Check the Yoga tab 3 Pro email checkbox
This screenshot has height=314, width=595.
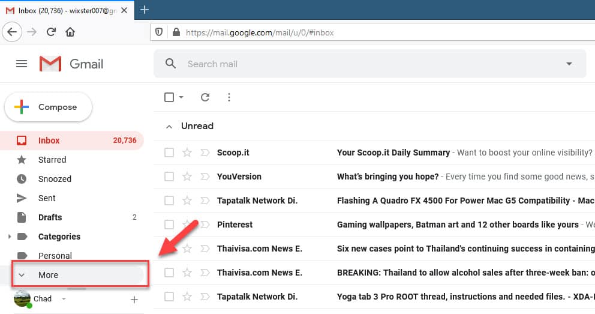point(169,296)
